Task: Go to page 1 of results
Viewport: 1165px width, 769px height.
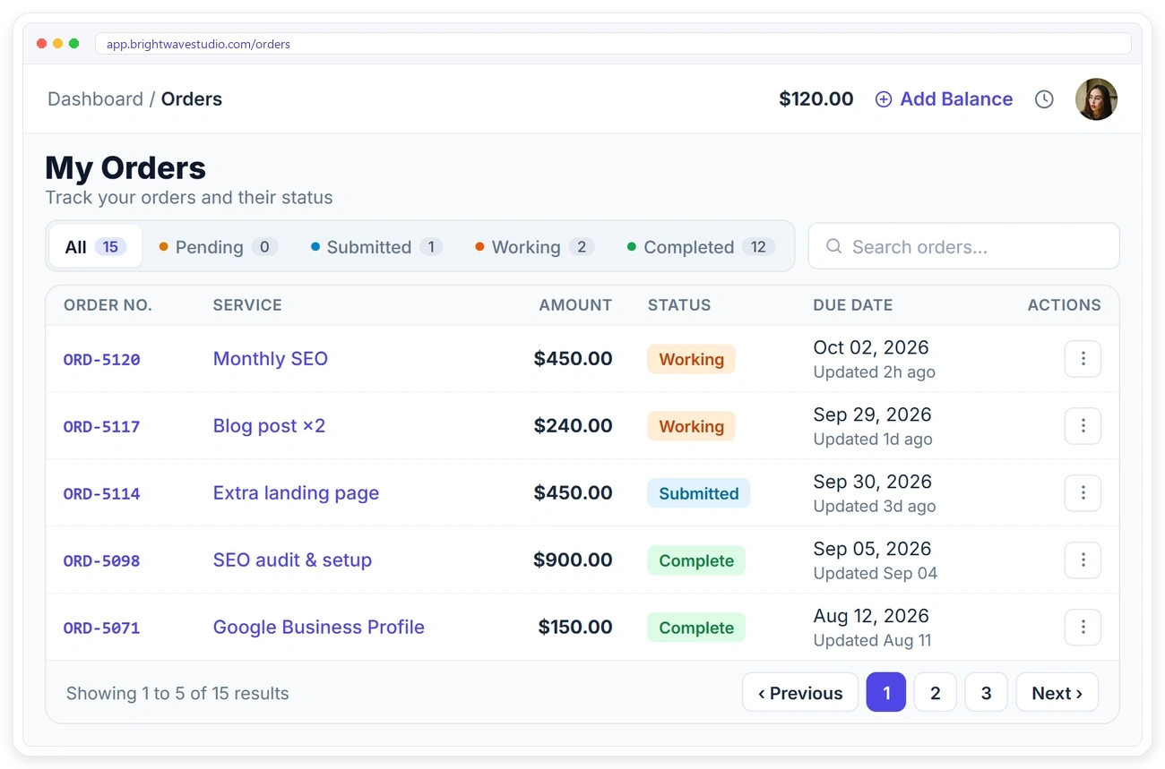Action: 886,693
